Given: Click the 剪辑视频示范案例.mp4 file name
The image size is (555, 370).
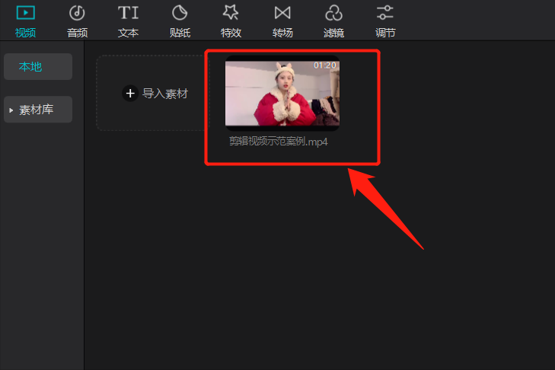Looking at the screenshot, I should [x=278, y=142].
